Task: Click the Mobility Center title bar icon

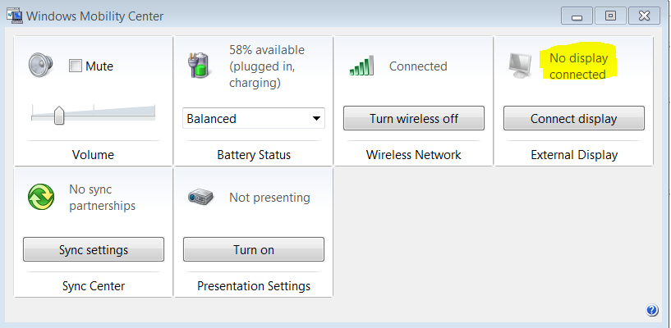Action: click(15, 16)
